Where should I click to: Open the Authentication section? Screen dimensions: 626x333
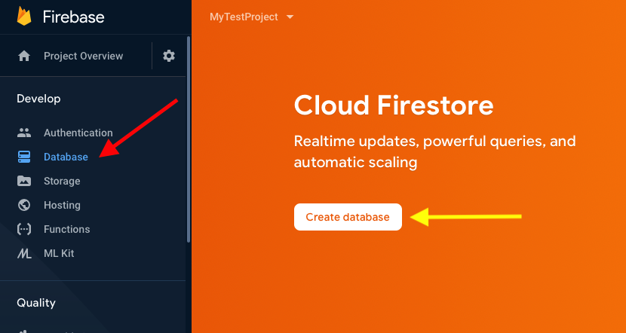point(78,133)
